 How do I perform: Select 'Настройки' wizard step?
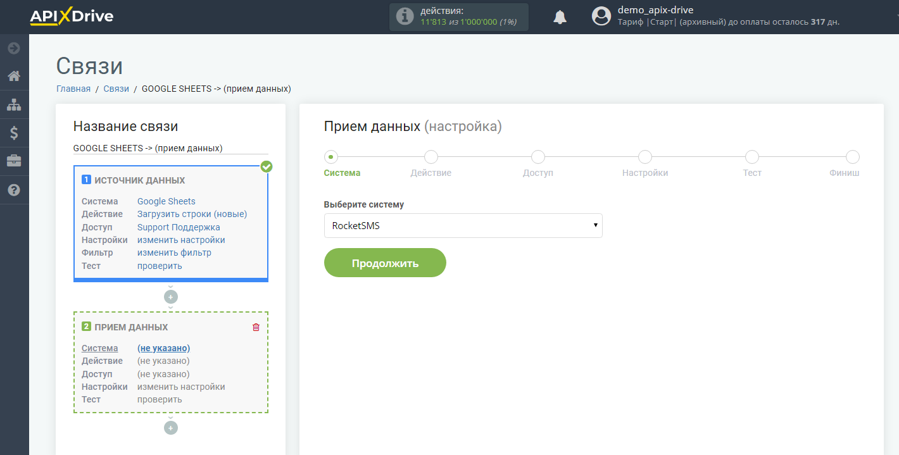[x=645, y=157]
